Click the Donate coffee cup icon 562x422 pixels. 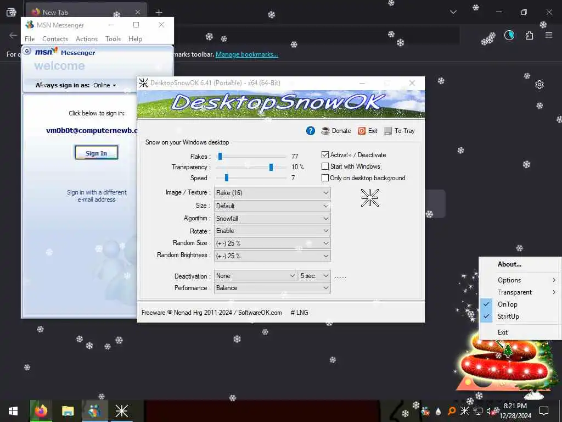325,131
